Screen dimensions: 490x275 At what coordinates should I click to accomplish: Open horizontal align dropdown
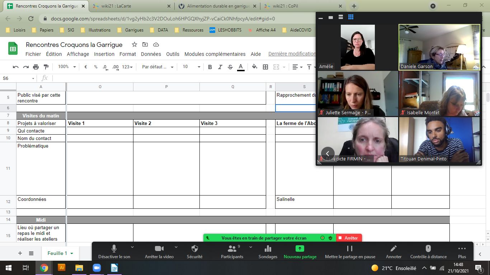297,67
